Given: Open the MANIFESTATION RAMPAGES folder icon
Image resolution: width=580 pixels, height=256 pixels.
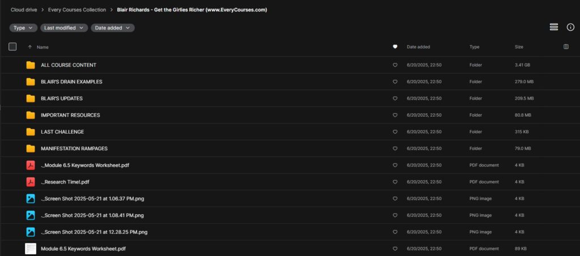Looking at the screenshot, I should coord(31,149).
